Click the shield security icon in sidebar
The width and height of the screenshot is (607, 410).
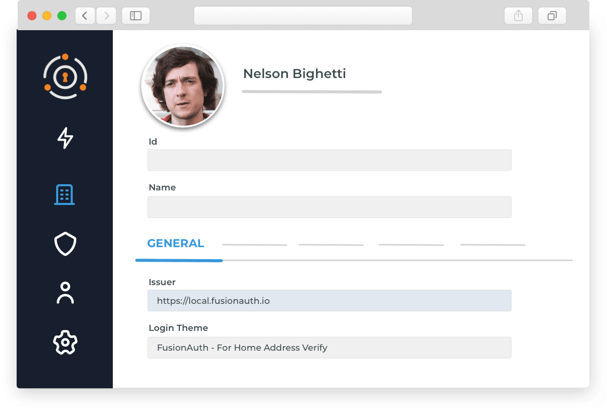[x=64, y=244]
